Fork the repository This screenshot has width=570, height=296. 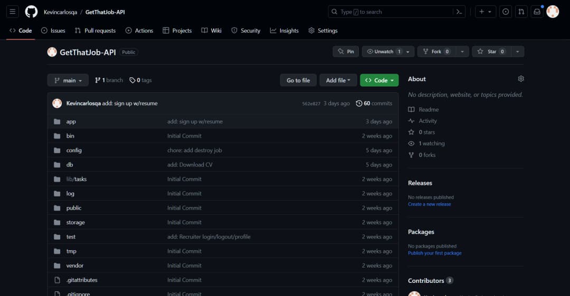[x=436, y=52]
